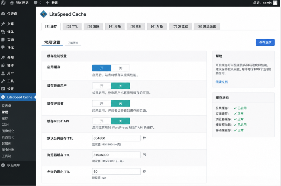Open the 我的网站 home icon
This screenshot has height=186, width=281.
tap(12, 3)
